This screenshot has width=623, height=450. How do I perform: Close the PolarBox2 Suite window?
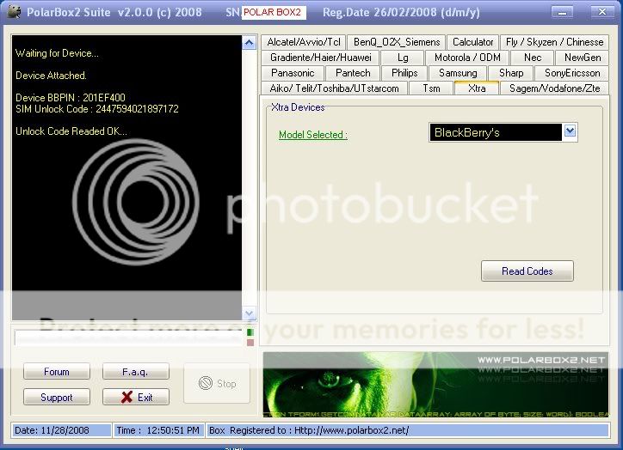tap(602, 12)
